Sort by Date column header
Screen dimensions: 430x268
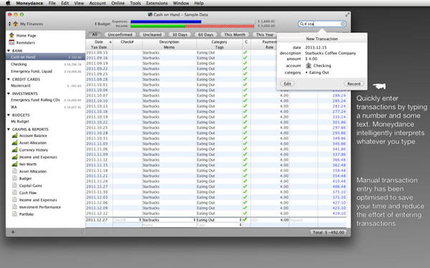(99, 42)
